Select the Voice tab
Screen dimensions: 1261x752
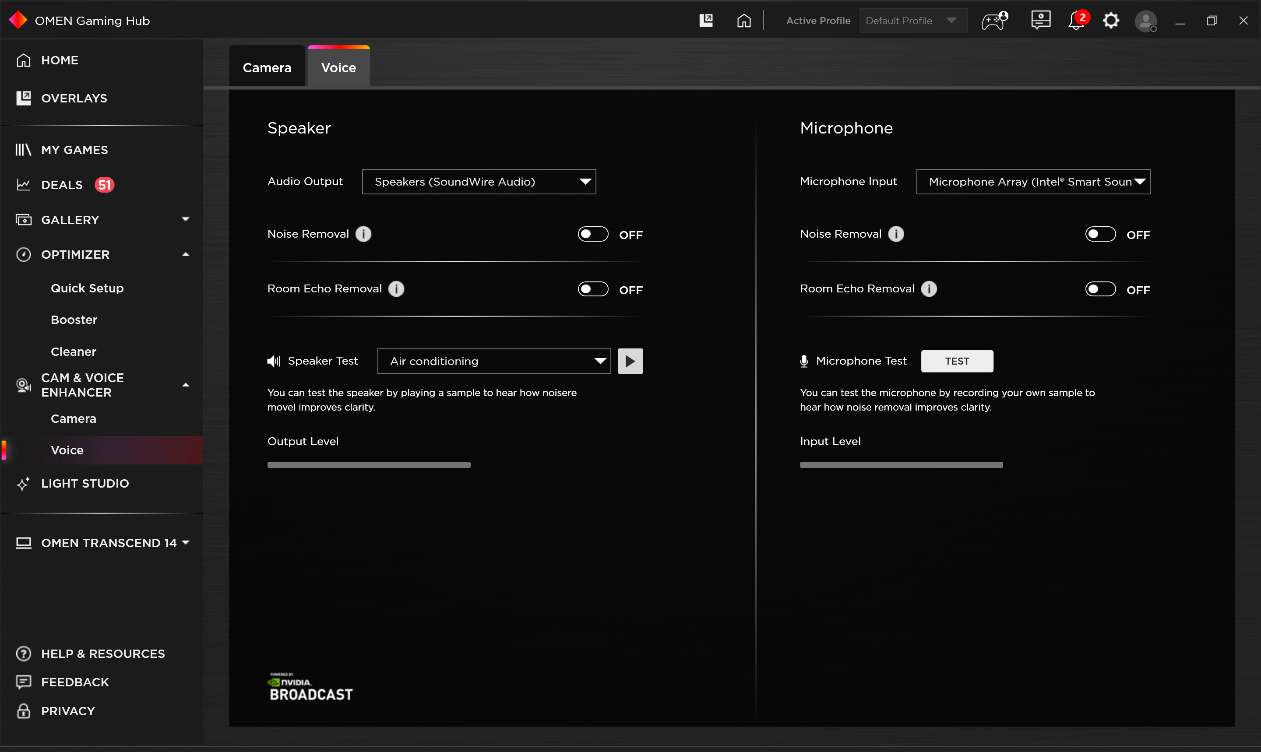(x=338, y=67)
